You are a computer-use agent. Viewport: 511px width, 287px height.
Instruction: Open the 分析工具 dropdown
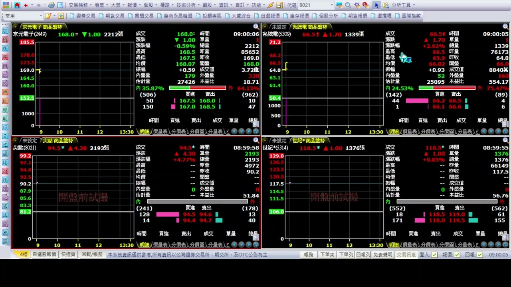click(404, 5)
